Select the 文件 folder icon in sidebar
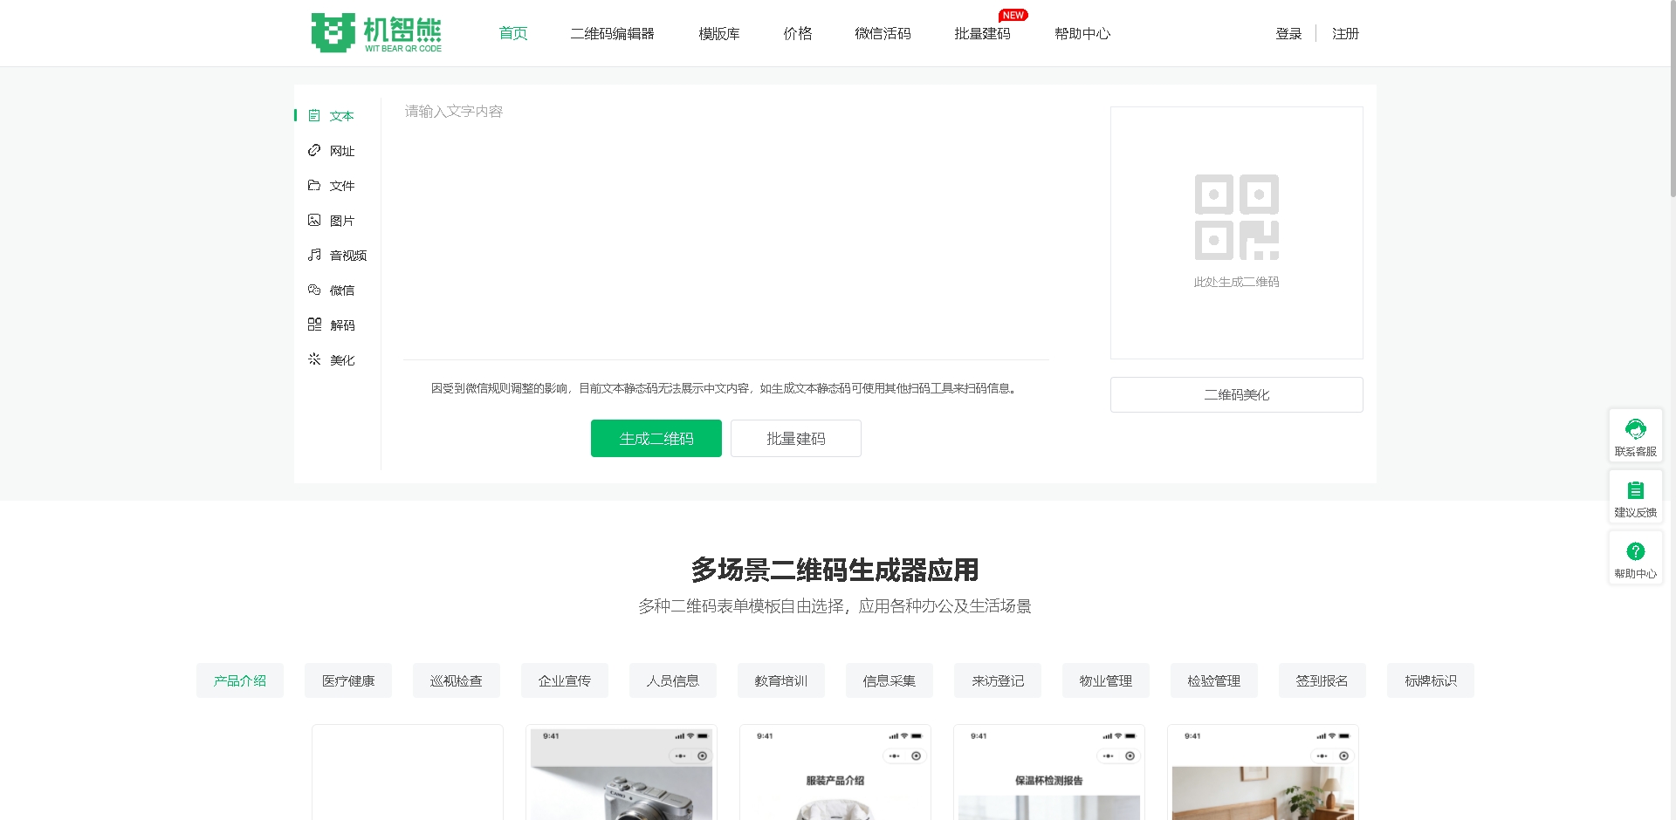 pyautogui.click(x=314, y=186)
